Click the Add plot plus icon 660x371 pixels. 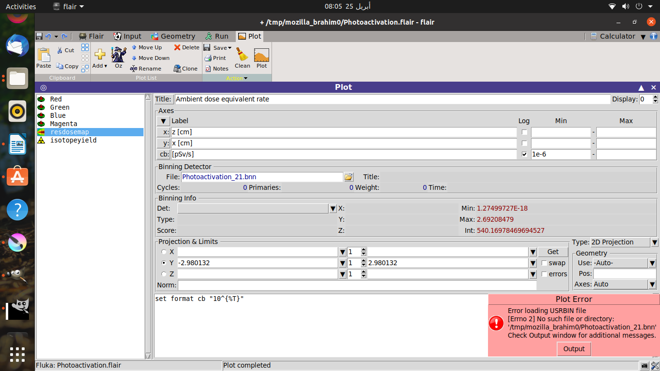click(100, 56)
